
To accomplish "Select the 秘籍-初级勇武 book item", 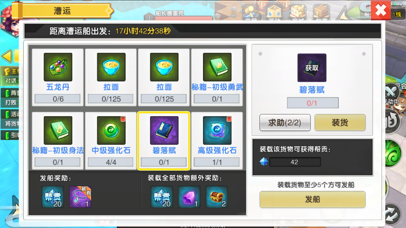I will [217, 77].
